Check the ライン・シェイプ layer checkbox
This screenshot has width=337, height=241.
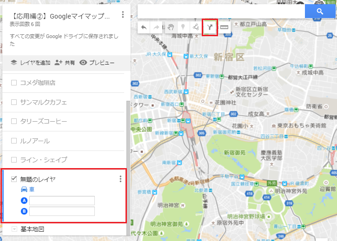tap(14, 160)
